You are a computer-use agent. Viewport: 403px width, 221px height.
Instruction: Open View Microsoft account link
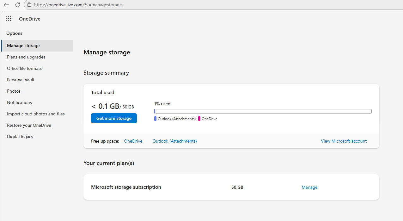344,141
